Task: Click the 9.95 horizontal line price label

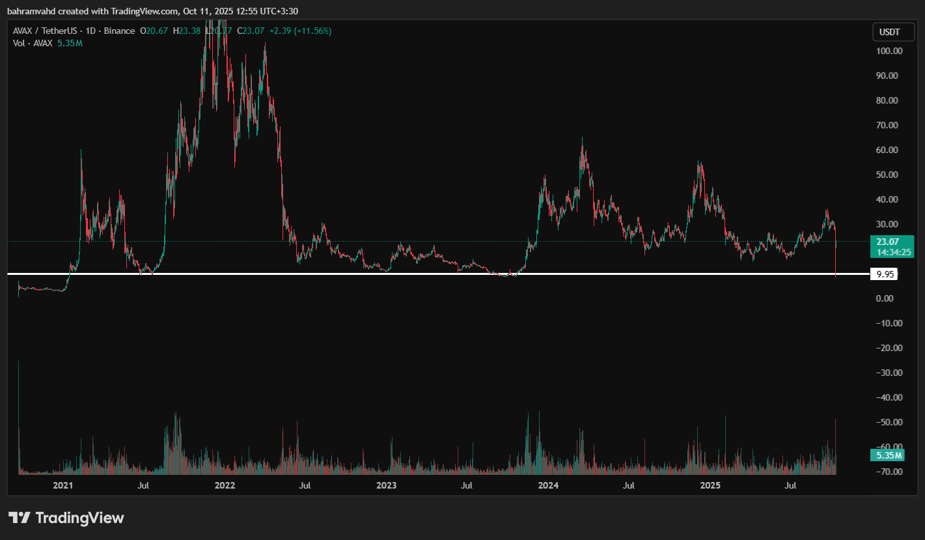Action: 885,274
